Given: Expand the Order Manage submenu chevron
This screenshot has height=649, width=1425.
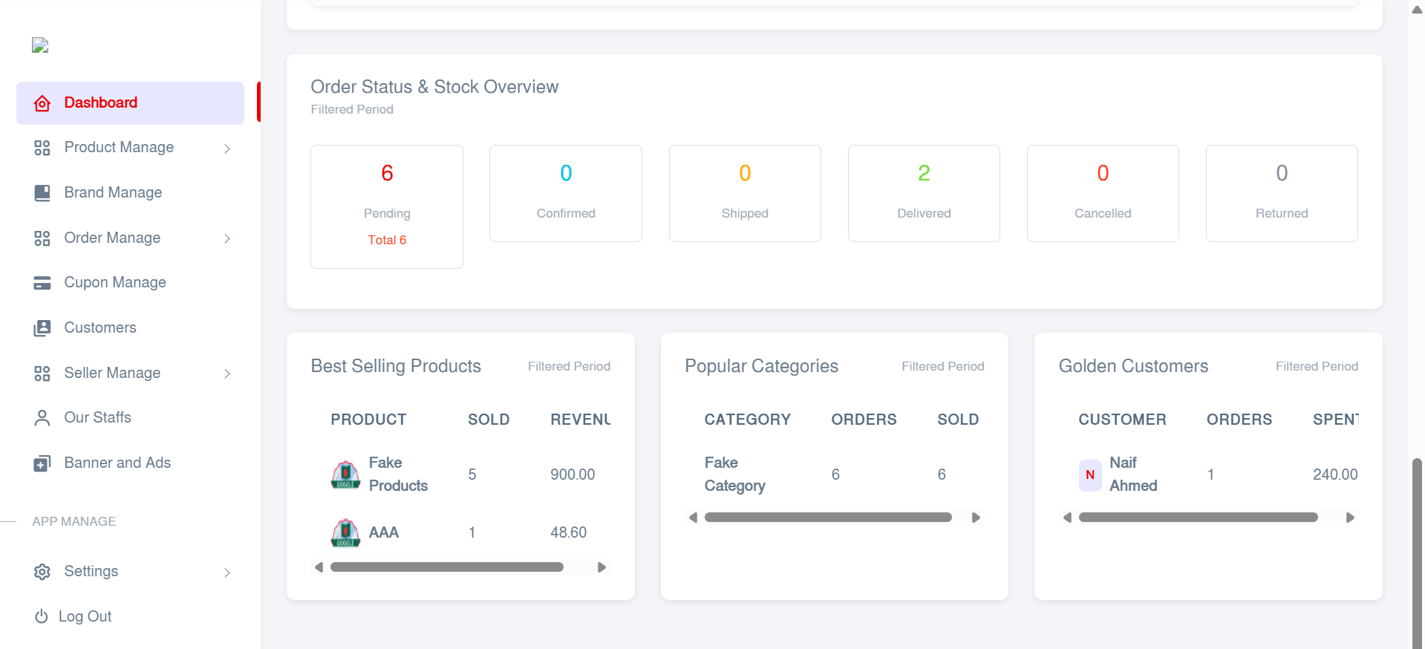Looking at the screenshot, I should click(227, 238).
